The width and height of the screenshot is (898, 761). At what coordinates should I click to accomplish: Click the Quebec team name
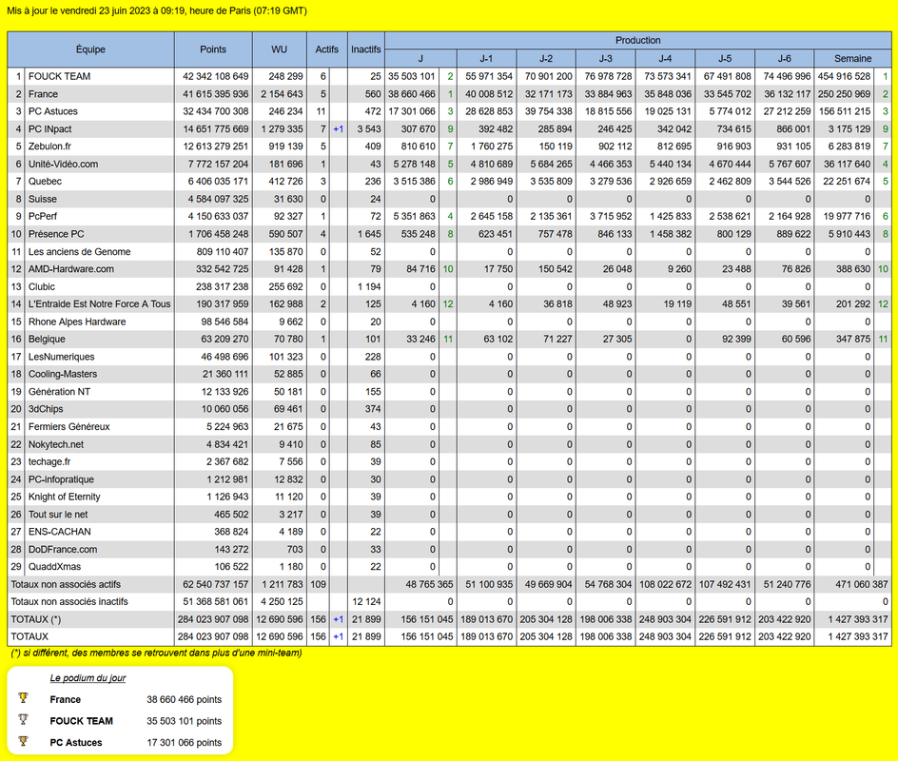(x=46, y=181)
